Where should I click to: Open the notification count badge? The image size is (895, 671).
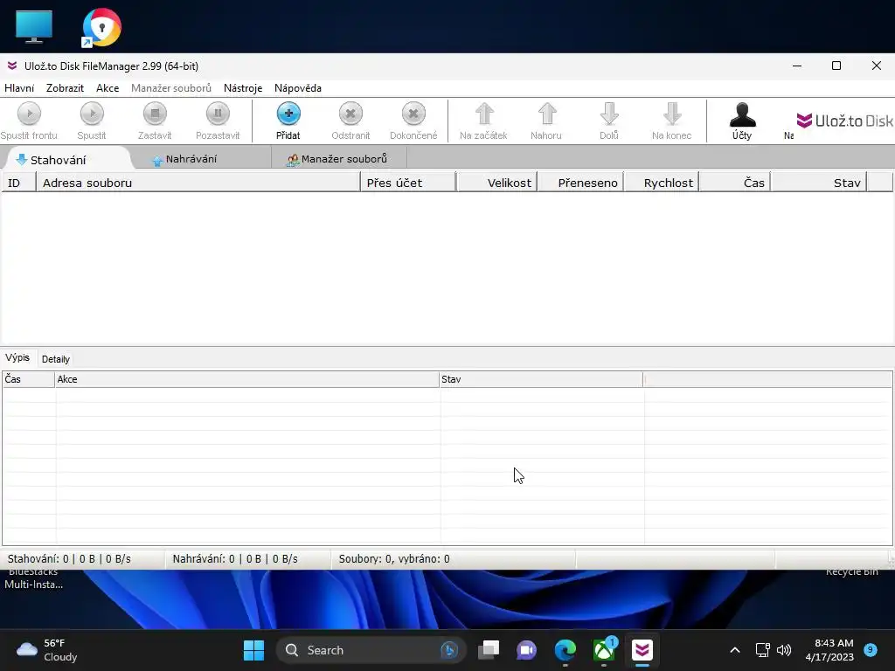coord(871,649)
